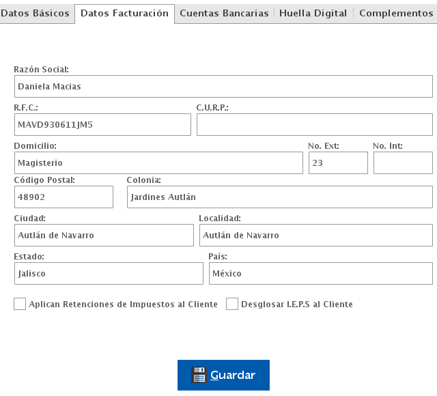
Task: Click the Colonia field with Jardines Autlán
Action: coord(279,197)
